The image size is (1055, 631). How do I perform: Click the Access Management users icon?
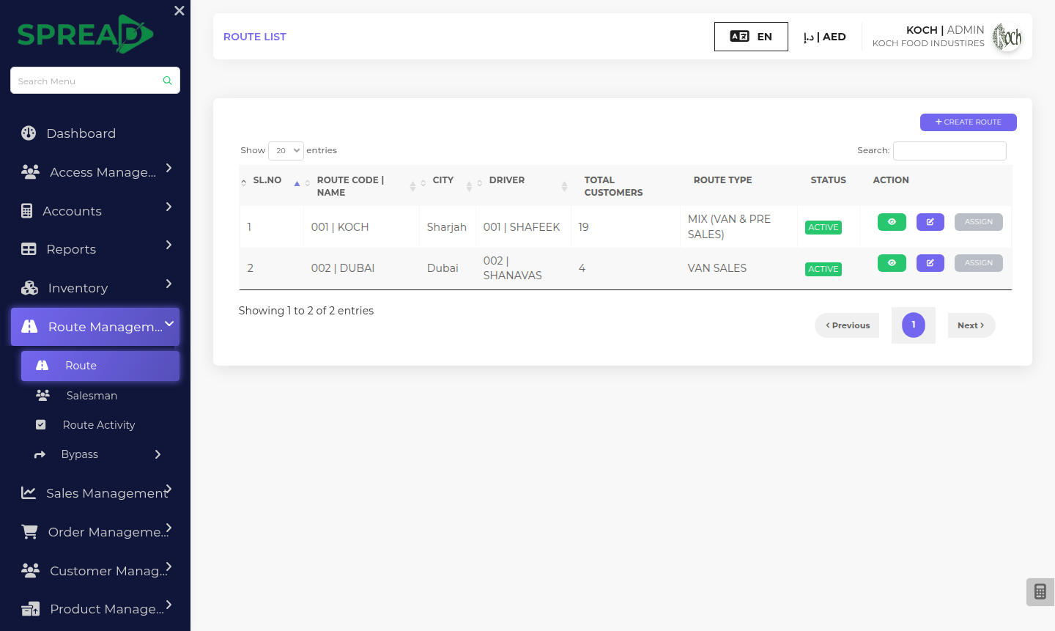pyautogui.click(x=30, y=171)
